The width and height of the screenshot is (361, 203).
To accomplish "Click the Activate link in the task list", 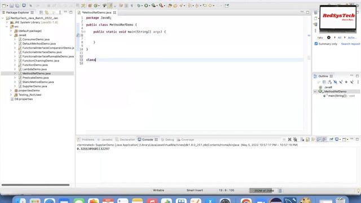I will (352, 38).
